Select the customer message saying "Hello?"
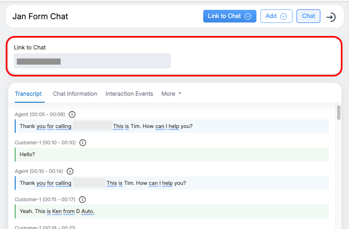 tap(27, 155)
